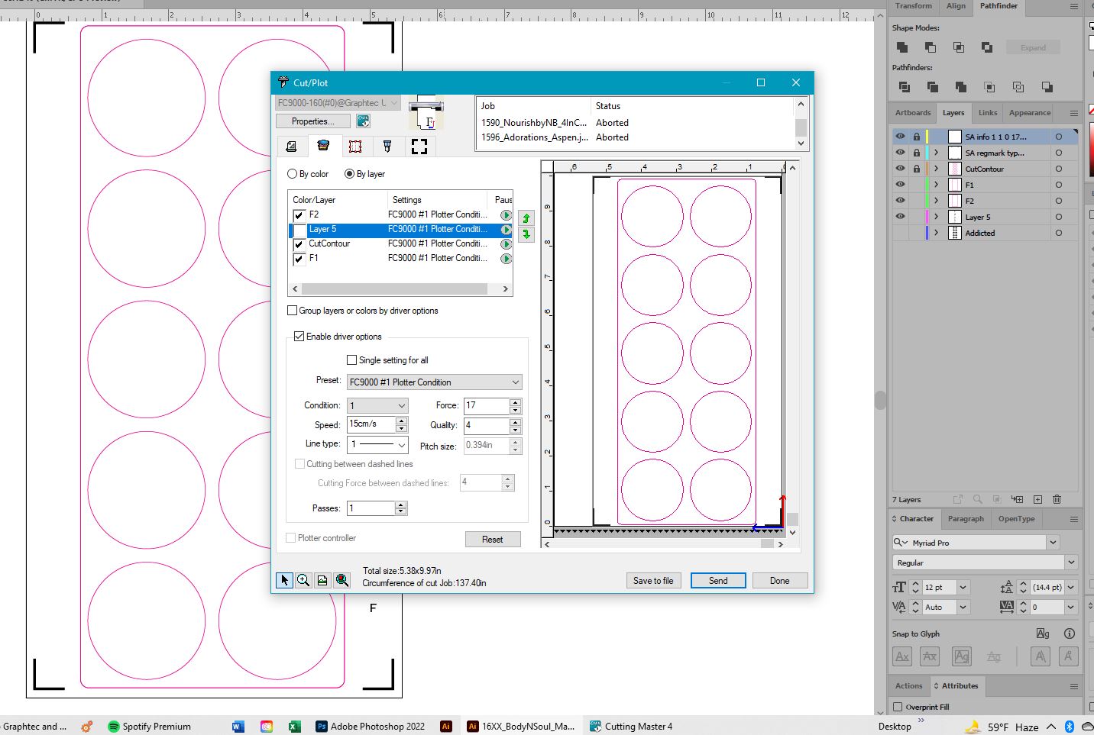This screenshot has height=735, width=1094.
Task: Switch to the Paragraph tab
Action: [x=966, y=518]
